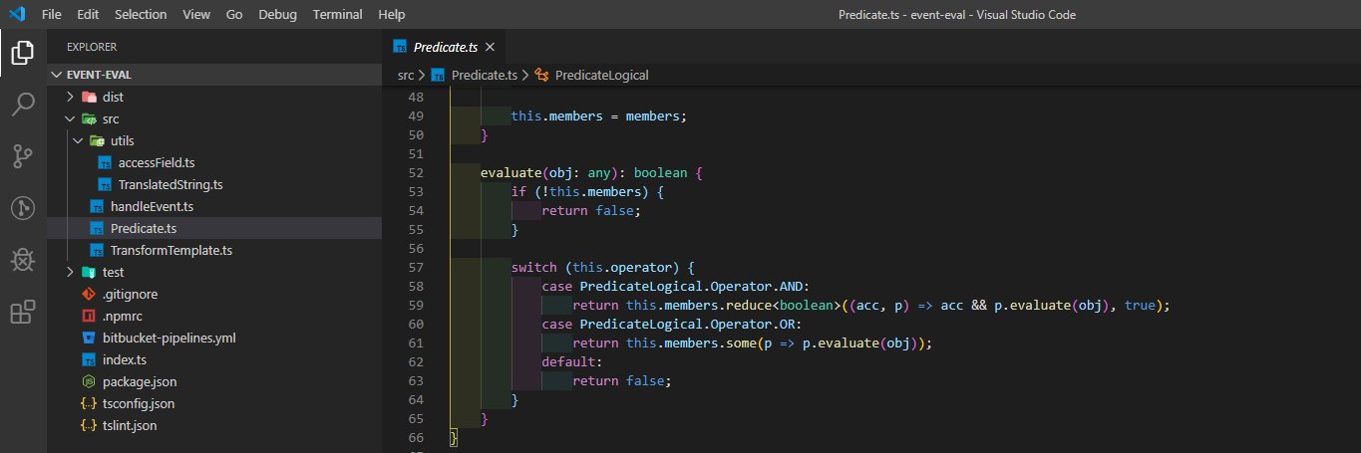
Task: Click the tslint.json braces icon
Action: coord(89,425)
